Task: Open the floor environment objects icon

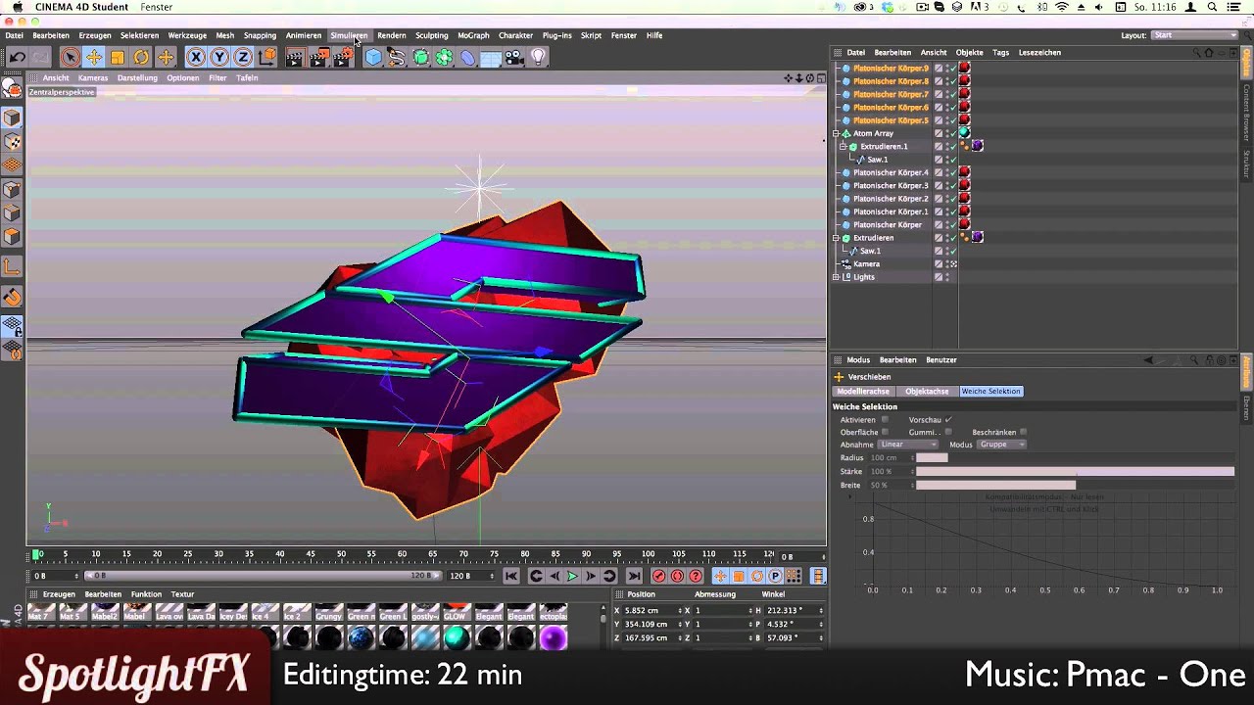Action: click(x=491, y=57)
